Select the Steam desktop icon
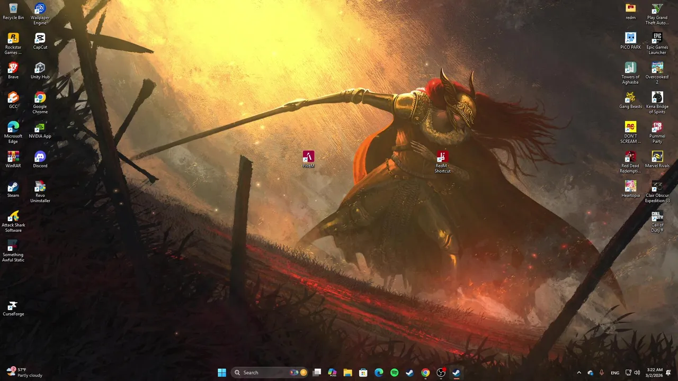678x381 pixels. (13, 189)
